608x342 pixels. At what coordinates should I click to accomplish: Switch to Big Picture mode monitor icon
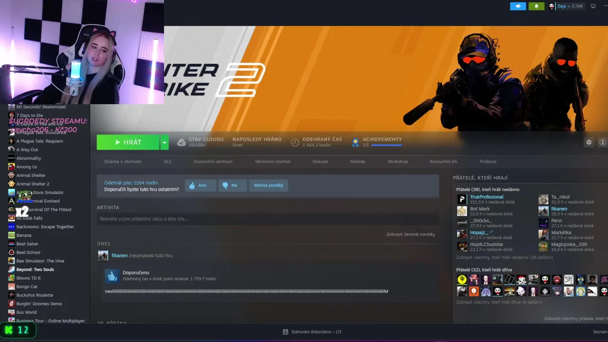coord(593,6)
